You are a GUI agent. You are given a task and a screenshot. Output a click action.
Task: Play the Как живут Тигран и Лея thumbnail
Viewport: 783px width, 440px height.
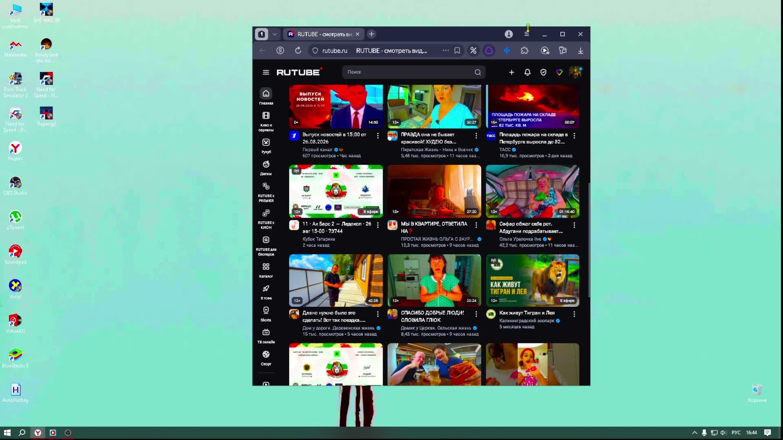[533, 280]
